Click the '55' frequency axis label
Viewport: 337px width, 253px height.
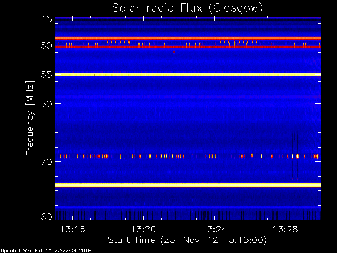(x=46, y=75)
